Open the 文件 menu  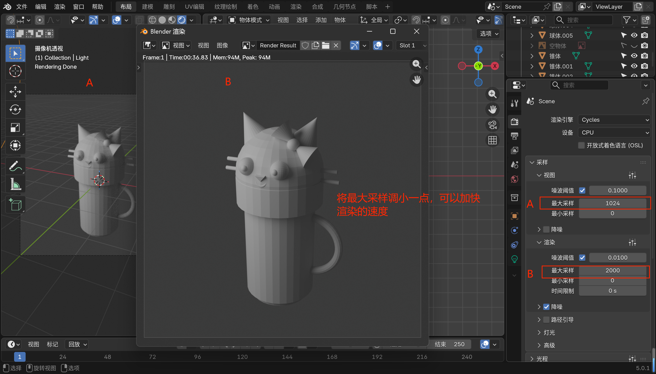point(22,7)
